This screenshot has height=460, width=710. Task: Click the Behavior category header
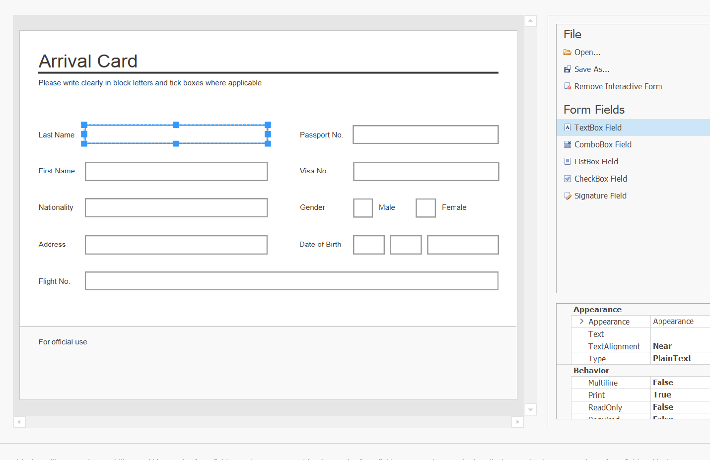591,371
